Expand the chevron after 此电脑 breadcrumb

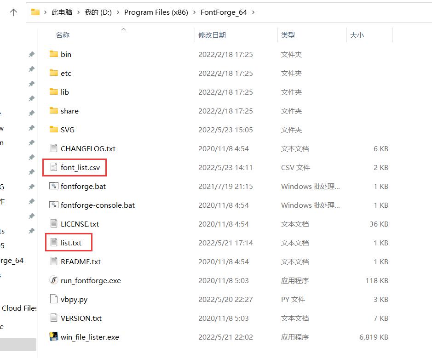pos(78,12)
